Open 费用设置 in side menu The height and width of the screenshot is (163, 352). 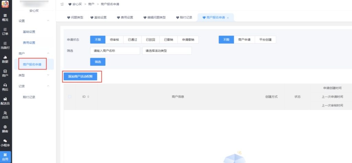(29, 43)
